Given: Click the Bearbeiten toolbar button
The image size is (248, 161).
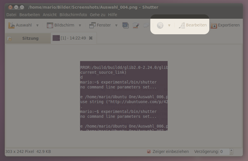Looking at the screenshot, I should coord(193,25).
